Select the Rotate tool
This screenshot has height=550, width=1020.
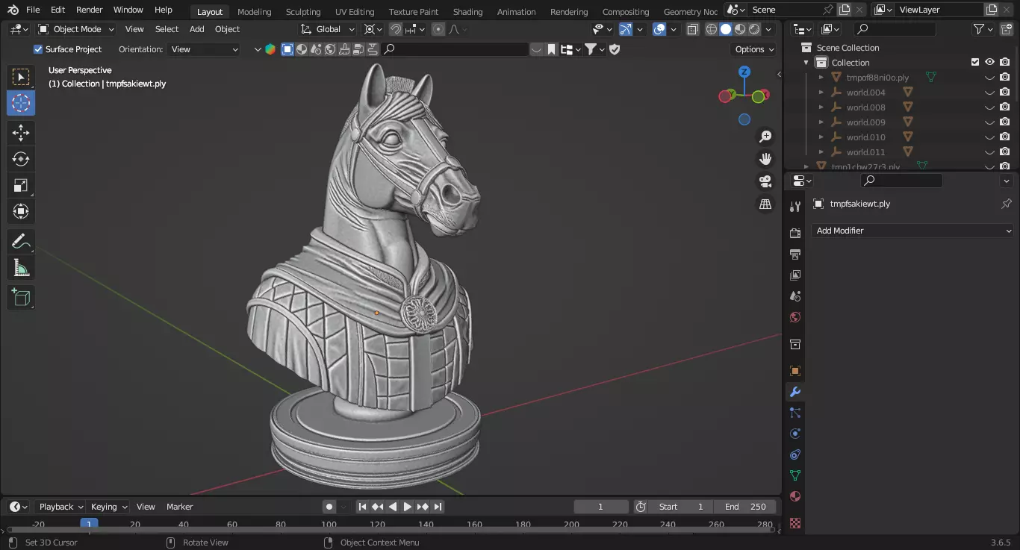(21, 159)
